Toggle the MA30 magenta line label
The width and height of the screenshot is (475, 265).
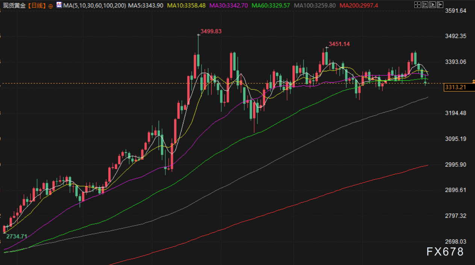[228, 6]
